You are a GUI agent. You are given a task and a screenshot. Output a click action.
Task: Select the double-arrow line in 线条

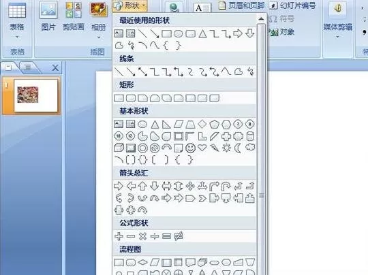pyautogui.click(x=142, y=71)
